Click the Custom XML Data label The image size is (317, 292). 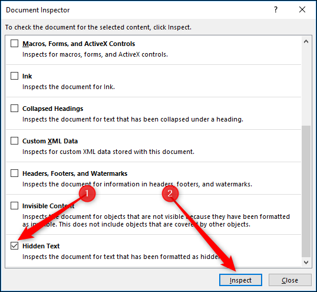click(x=50, y=141)
